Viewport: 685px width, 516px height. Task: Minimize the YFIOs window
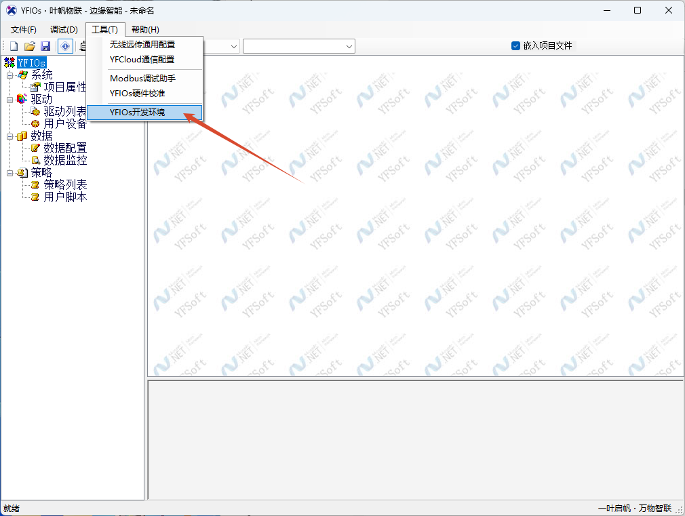(x=607, y=10)
